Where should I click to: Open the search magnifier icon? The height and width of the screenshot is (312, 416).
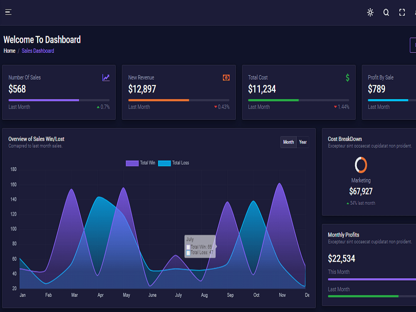tap(386, 12)
